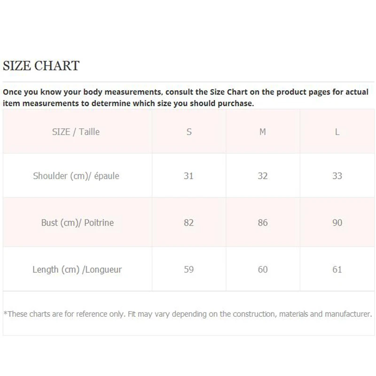Click length value 60 for size M
The width and height of the screenshot is (376, 376).
click(263, 269)
